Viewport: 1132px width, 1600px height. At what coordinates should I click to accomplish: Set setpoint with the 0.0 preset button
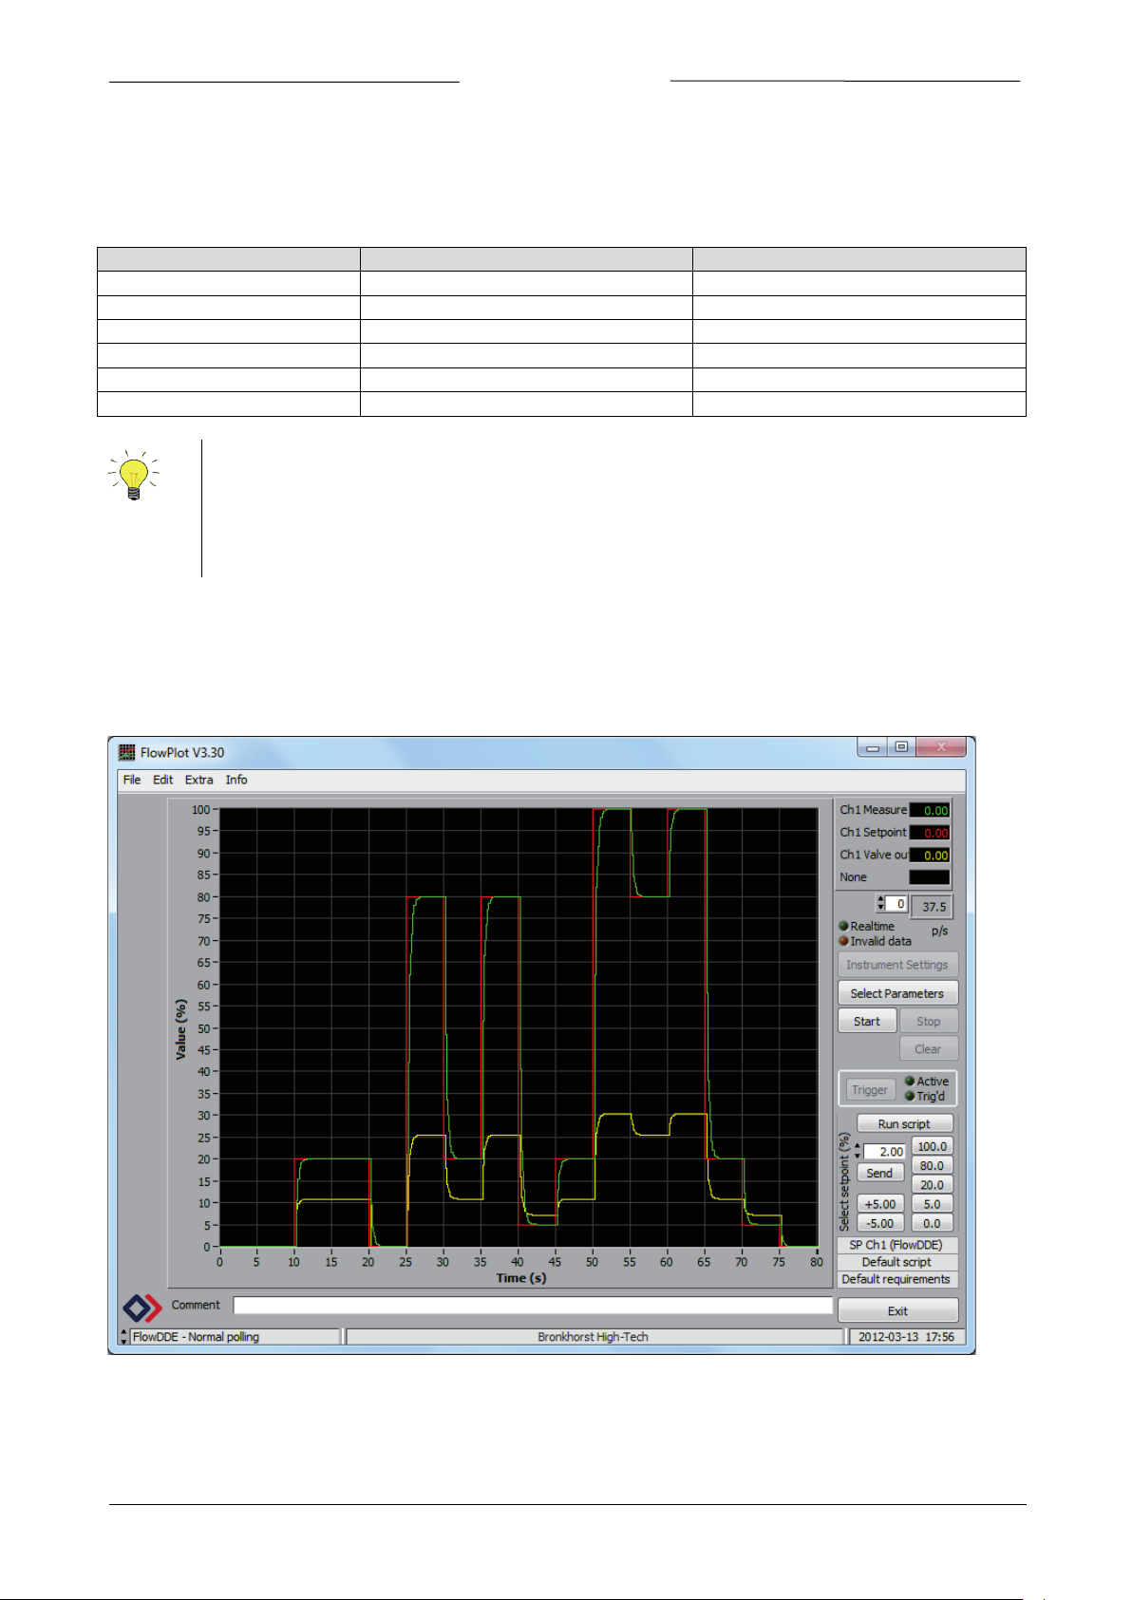coord(933,1223)
